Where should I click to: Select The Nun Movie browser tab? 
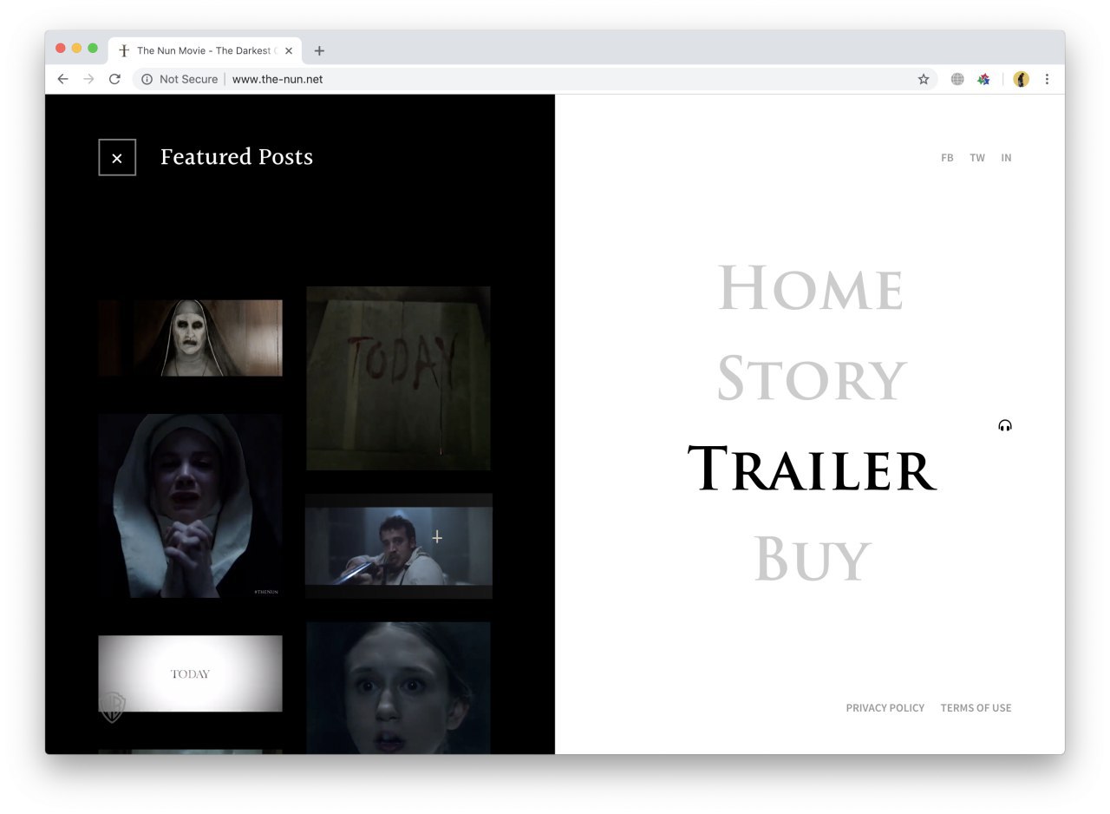tap(206, 50)
